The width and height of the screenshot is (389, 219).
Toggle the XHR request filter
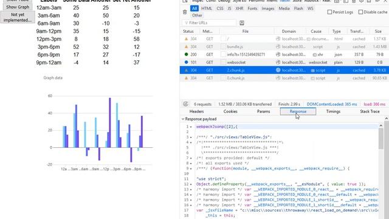click(239, 9)
